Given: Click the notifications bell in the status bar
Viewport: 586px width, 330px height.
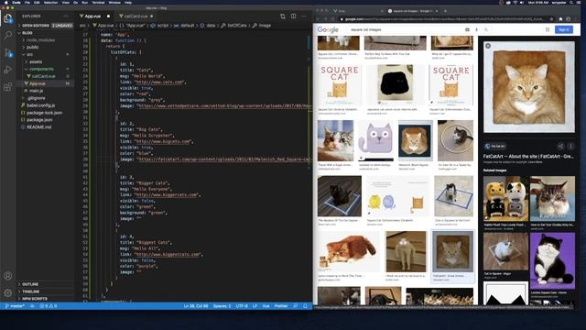Looking at the screenshot, I should (305, 305).
